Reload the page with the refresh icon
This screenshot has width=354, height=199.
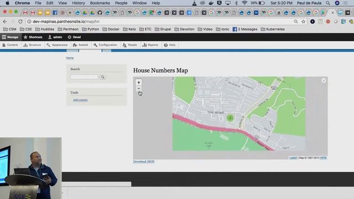click(x=20, y=22)
